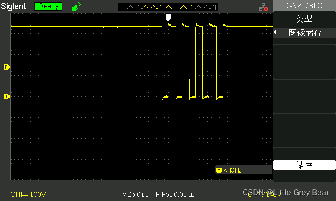Click the channel 1 ground marker
Image resolution: width=336 pixels, height=201 pixels.
pos(7,97)
